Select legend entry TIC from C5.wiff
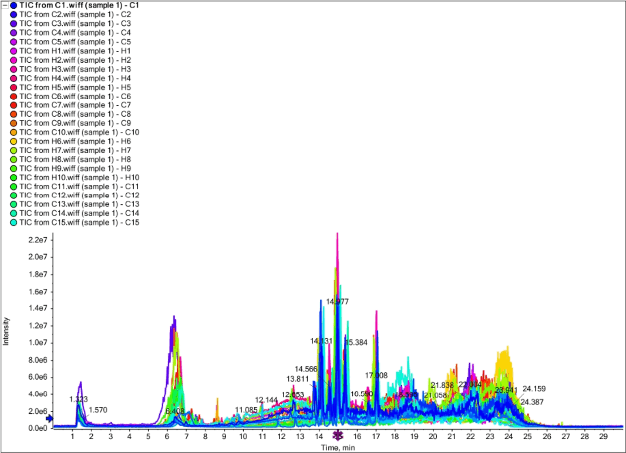Viewport: 626px width, 453px height. [x=75, y=42]
